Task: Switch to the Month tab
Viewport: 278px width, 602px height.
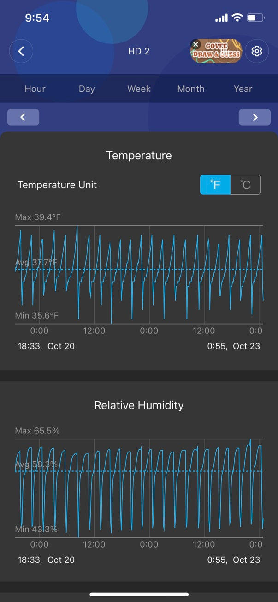Action: point(191,89)
